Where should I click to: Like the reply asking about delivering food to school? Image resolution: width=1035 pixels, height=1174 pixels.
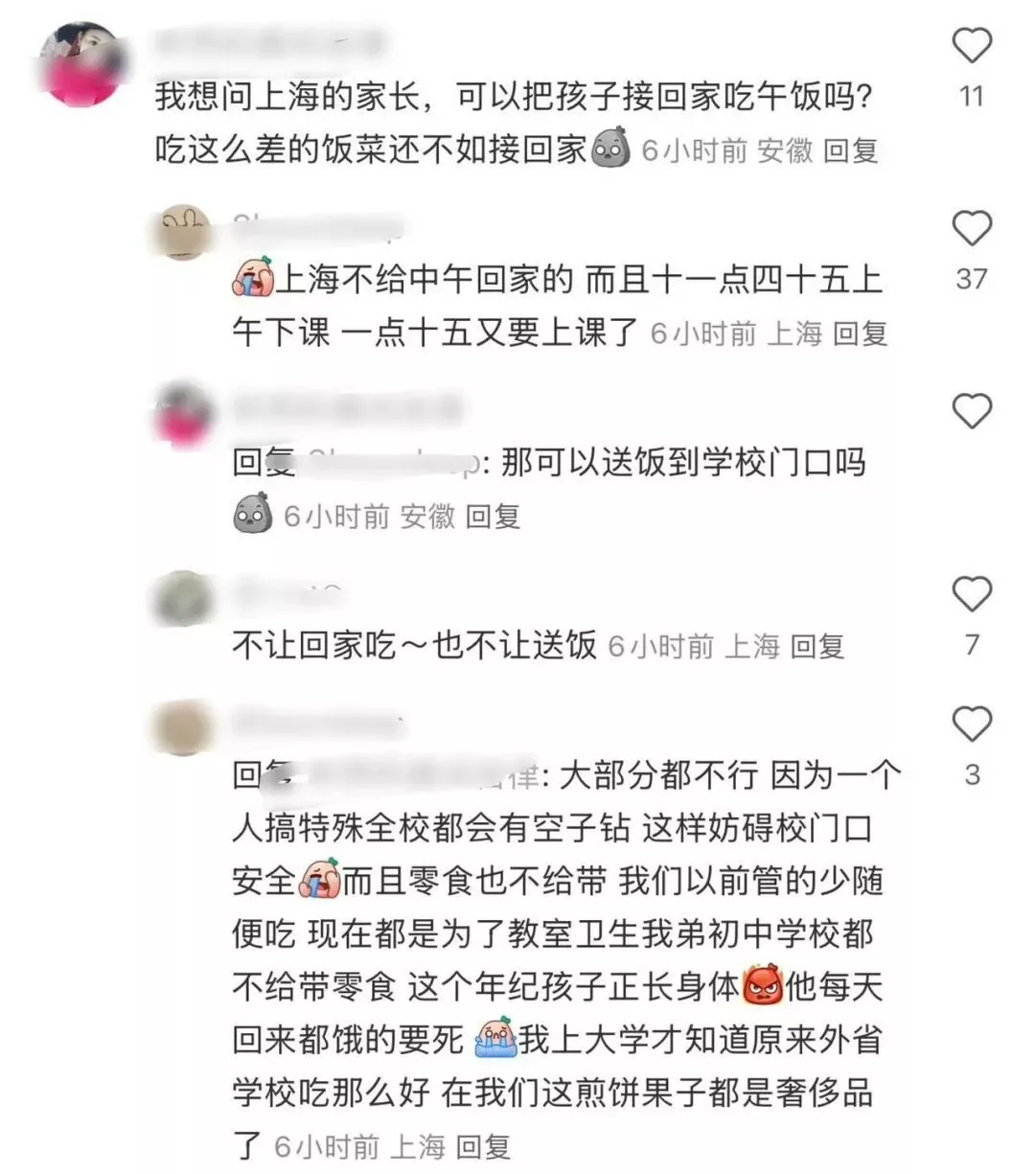click(972, 412)
